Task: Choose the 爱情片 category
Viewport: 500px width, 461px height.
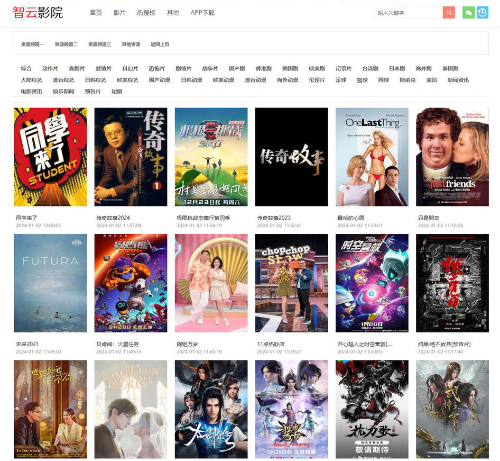Action: pyautogui.click(x=103, y=69)
